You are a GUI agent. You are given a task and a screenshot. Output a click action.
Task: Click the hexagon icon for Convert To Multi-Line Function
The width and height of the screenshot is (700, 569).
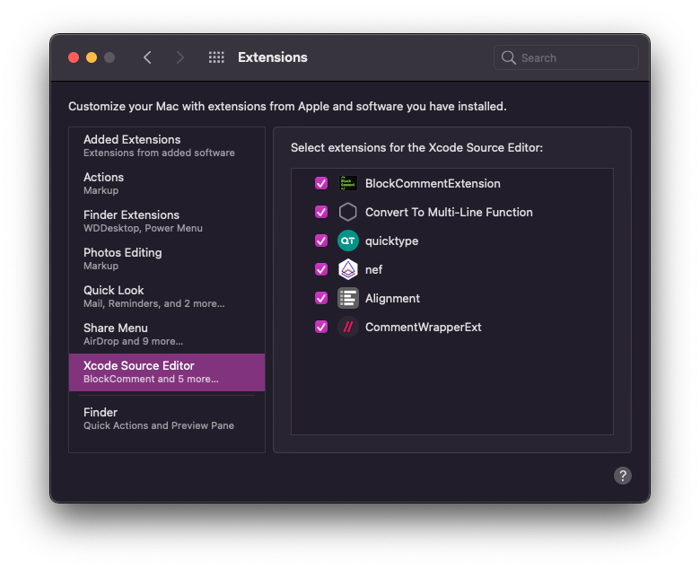click(x=348, y=212)
